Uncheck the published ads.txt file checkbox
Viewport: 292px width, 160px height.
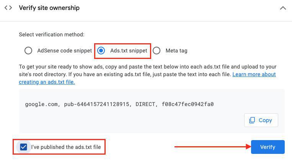click(x=24, y=147)
